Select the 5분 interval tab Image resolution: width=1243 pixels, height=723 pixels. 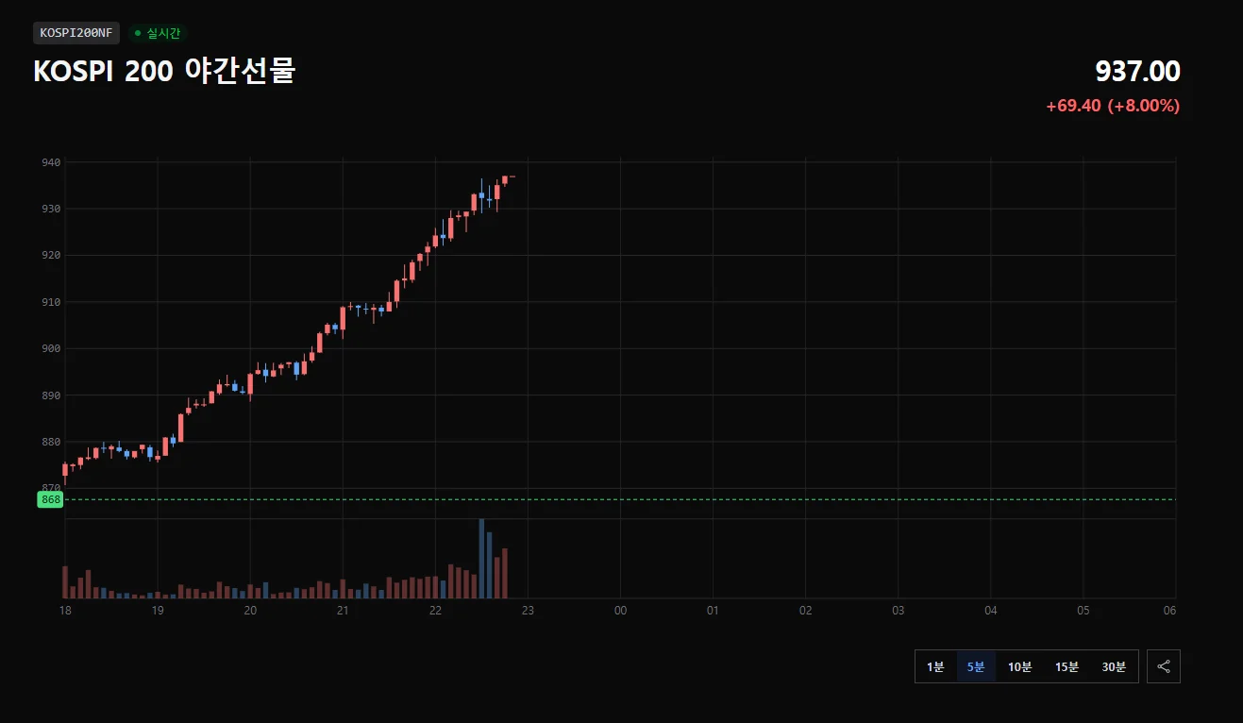pyautogui.click(x=976, y=666)
